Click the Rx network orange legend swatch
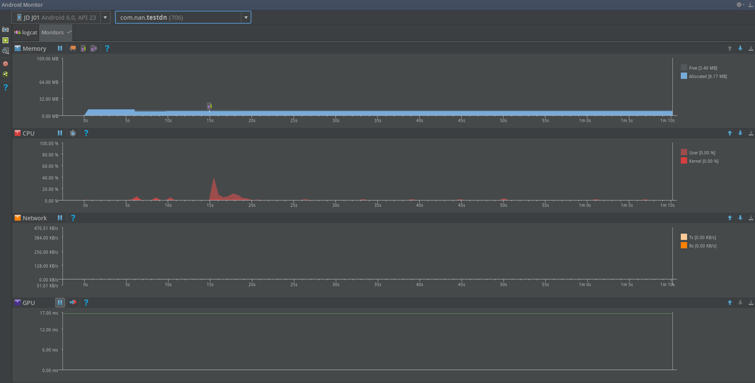This screenshot has width=755, height=383. pyautogui.click(x=684, y=245)
